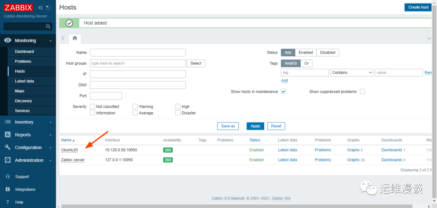Click the Add tag link
Viewport: 437px width, 208px height.
284,81
